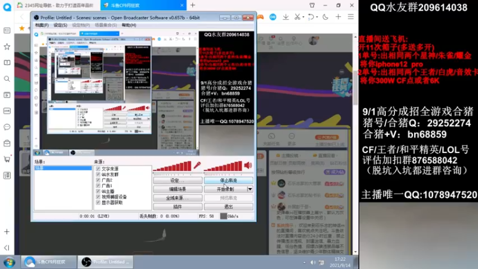Click the toolbar plus add icon
478x269 pixels.
[338, 17]
